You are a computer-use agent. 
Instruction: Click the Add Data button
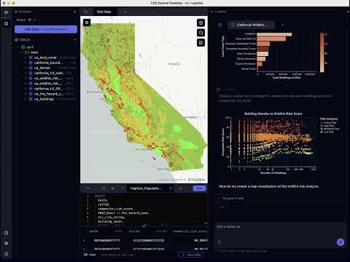46,29
